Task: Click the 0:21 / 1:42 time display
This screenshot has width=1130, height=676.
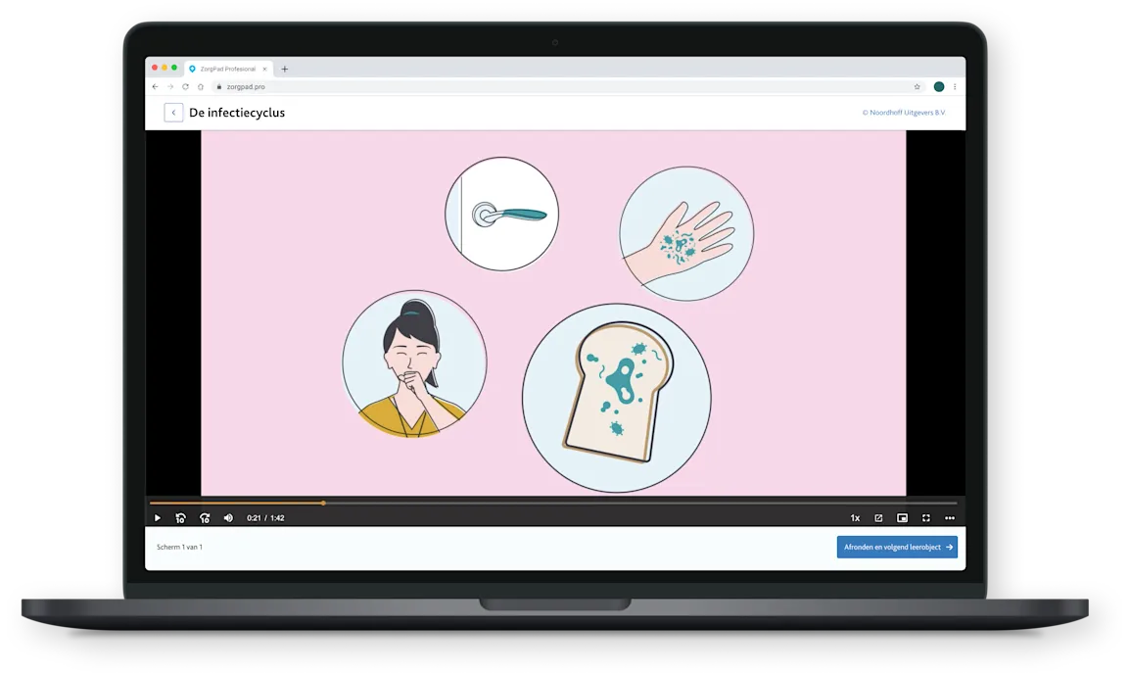Action: click(265, 517)
